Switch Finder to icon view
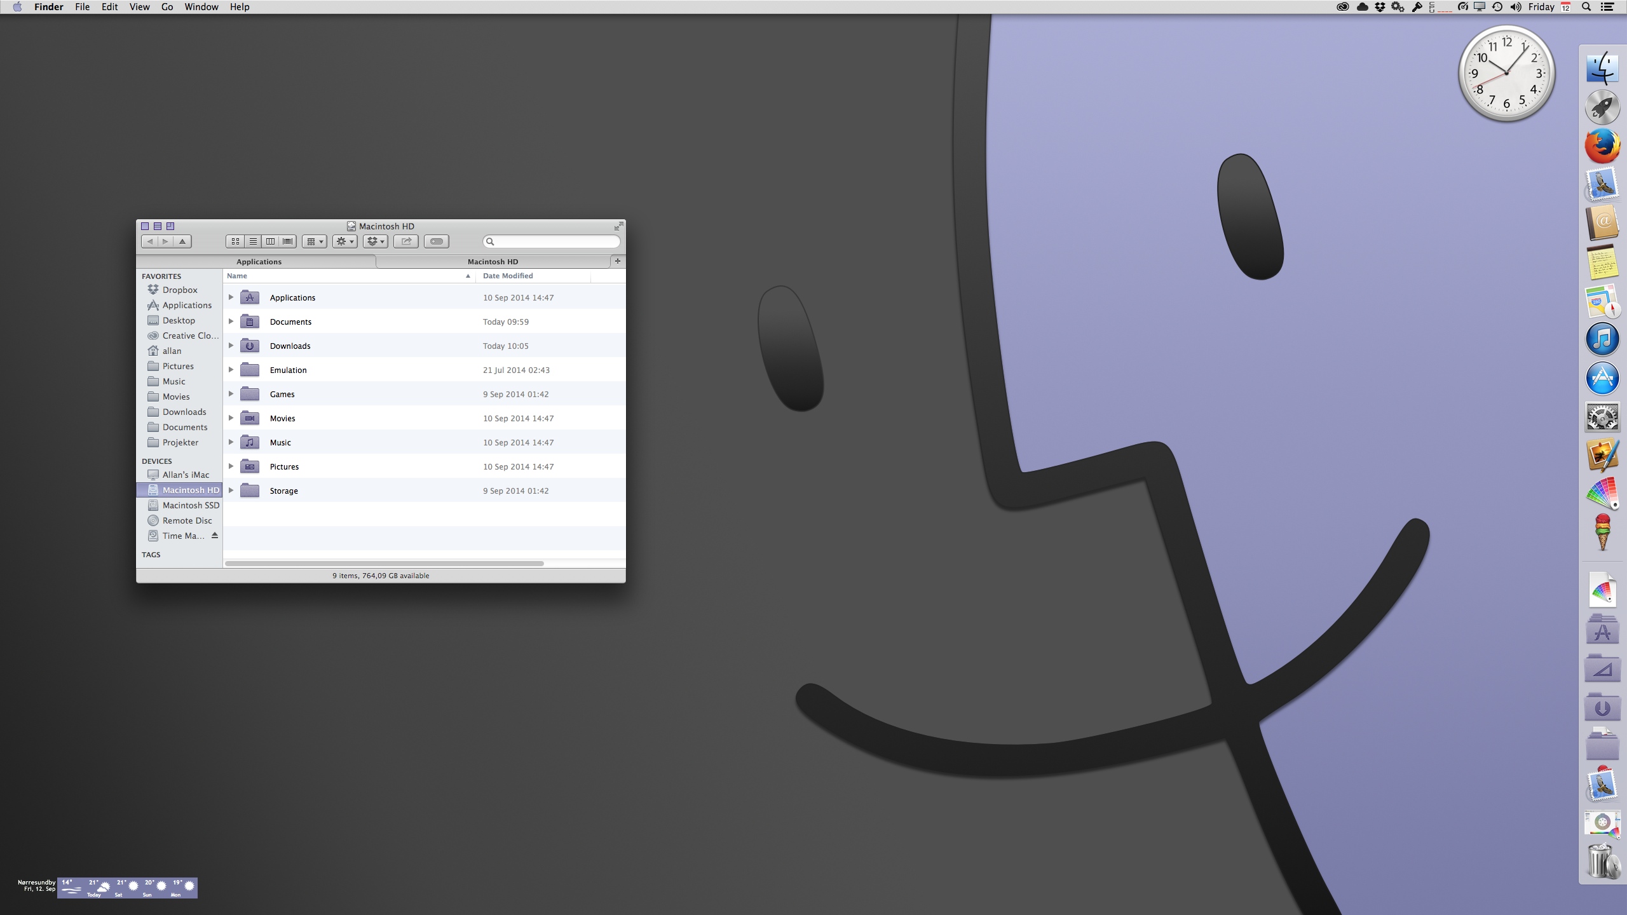This screenshot has height=915, width=1627. [235, 241]
